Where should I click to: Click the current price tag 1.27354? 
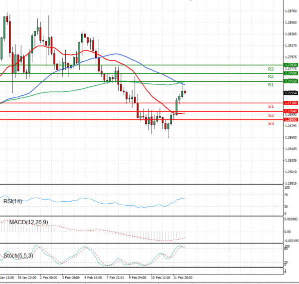click(x=291, y=93)
